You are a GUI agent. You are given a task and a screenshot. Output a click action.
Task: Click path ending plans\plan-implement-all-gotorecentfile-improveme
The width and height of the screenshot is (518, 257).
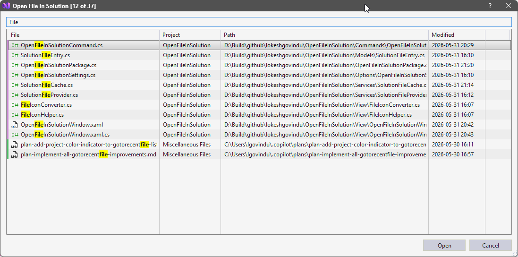coord(325,154)
